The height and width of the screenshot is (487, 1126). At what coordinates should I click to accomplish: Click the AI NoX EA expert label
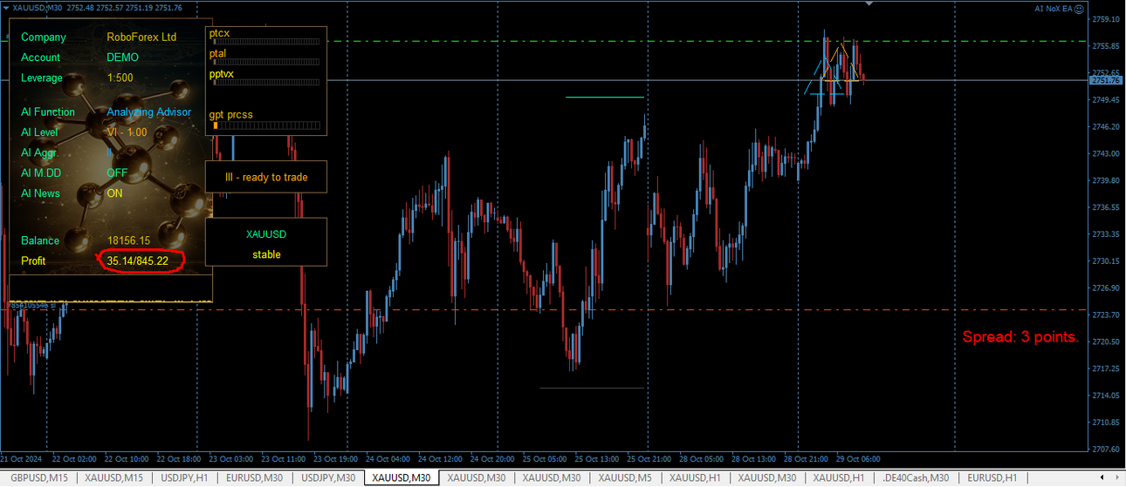(1053, 8)
